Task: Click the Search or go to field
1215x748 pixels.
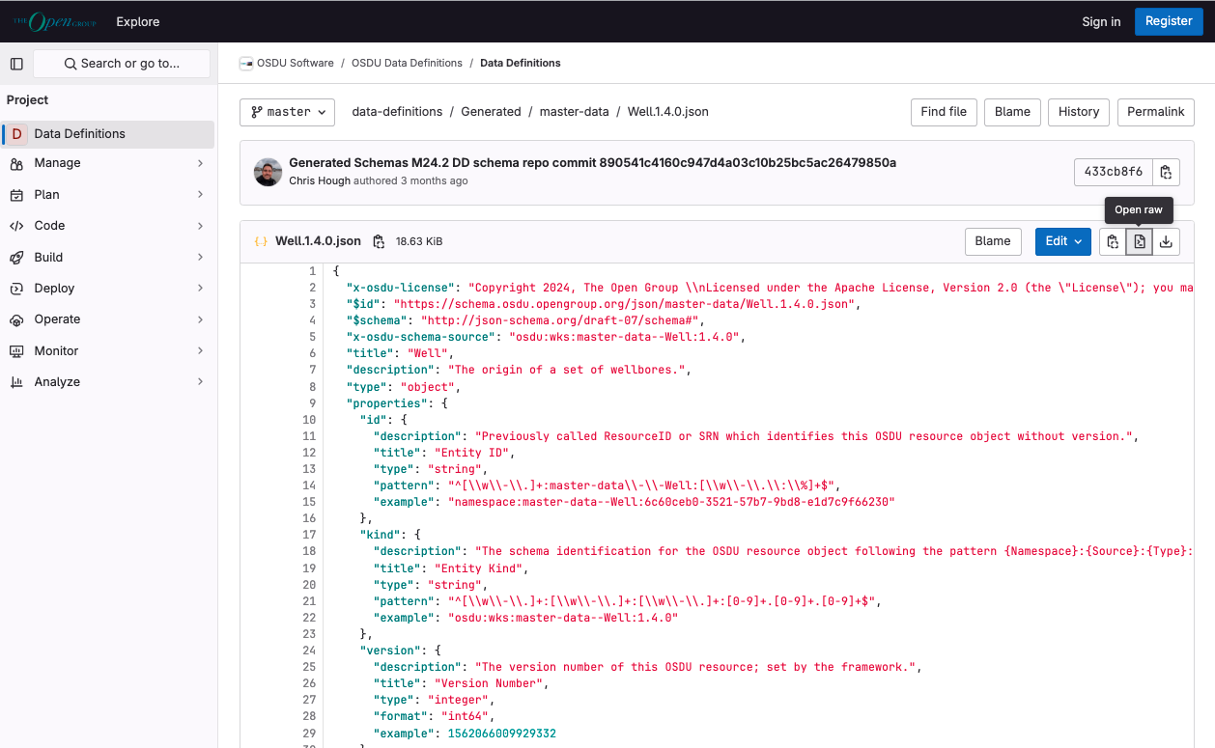Action: 122,64
